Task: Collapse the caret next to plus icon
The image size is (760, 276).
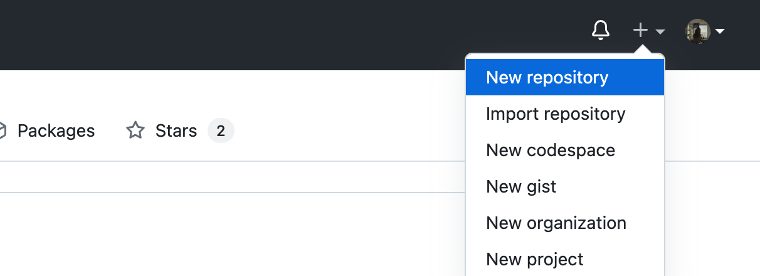Action: click(660, 31)
